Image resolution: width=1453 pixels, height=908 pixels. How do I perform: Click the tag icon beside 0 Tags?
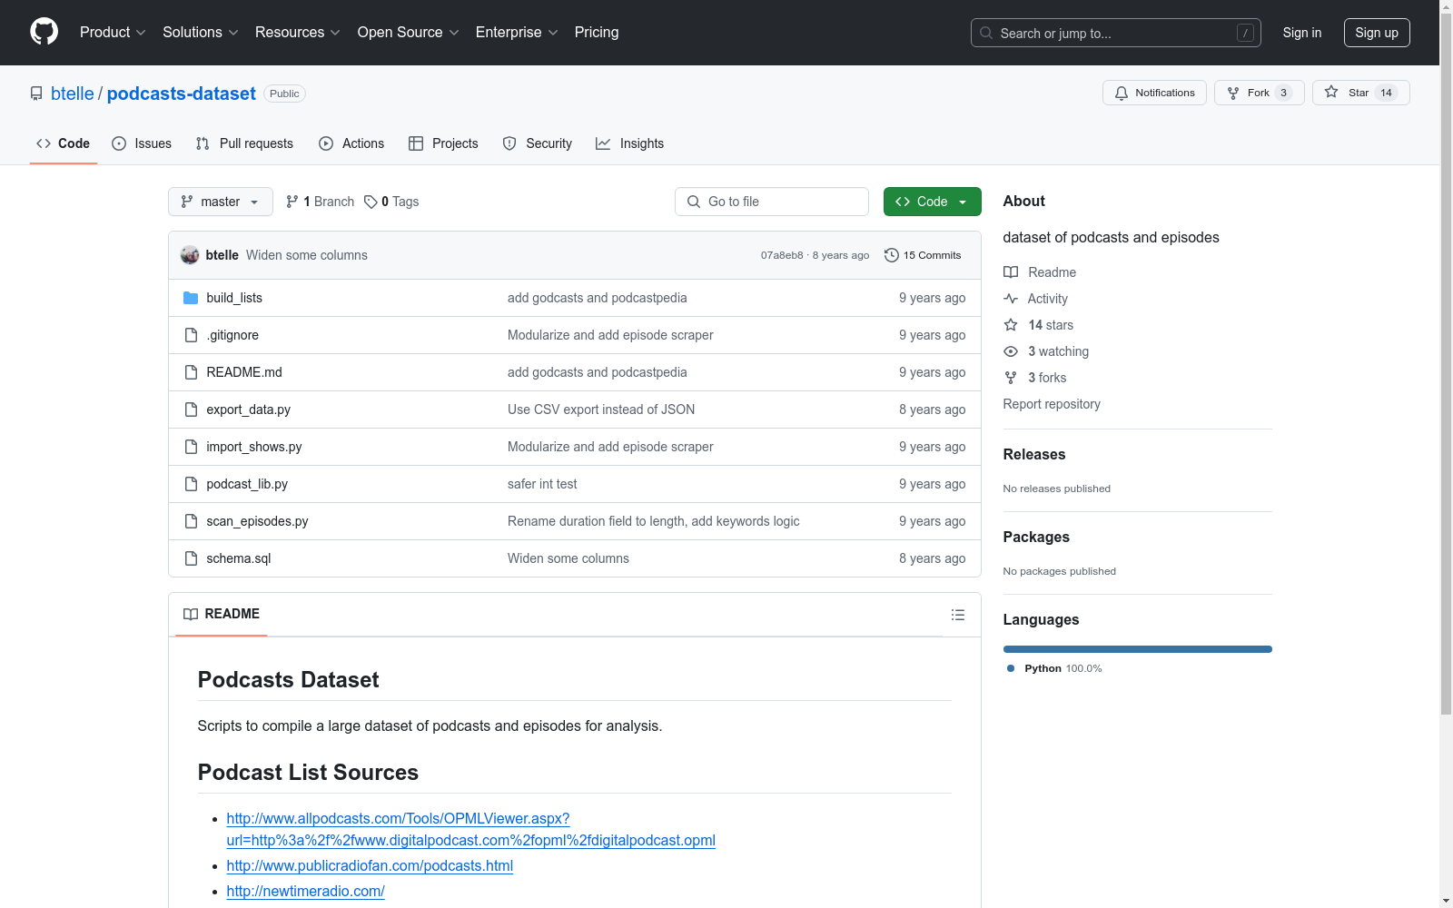371,202
